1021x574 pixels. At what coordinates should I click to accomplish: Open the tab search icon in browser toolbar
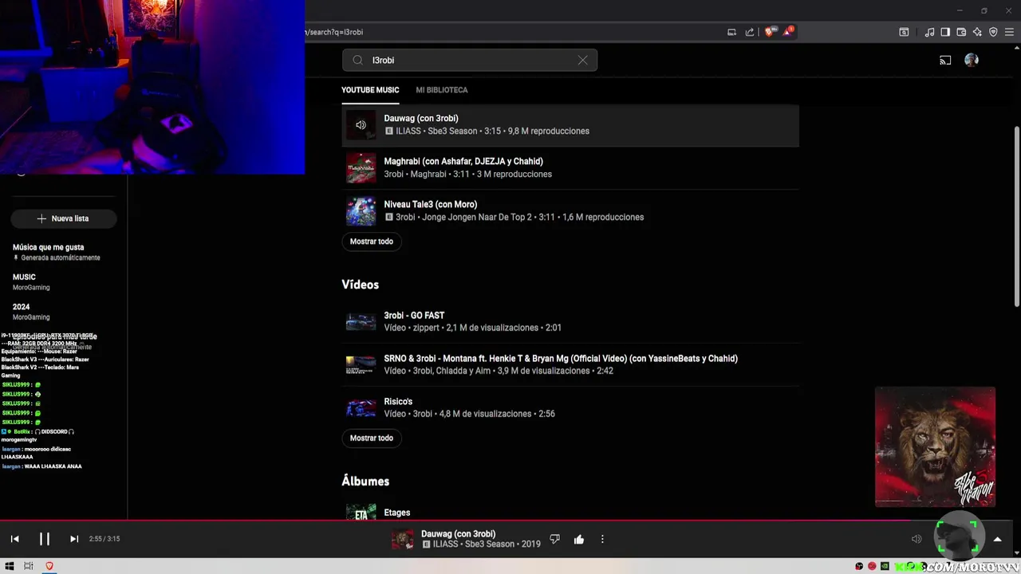[904, 32]
